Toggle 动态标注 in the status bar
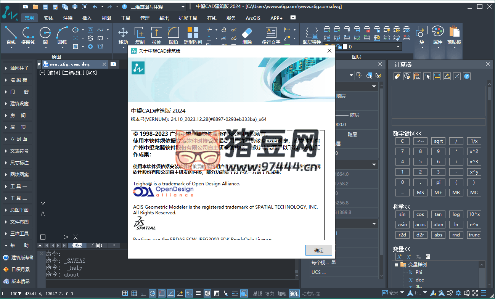Image resolution: width=495 pixels, height=299 pixels. pos(311,294)
